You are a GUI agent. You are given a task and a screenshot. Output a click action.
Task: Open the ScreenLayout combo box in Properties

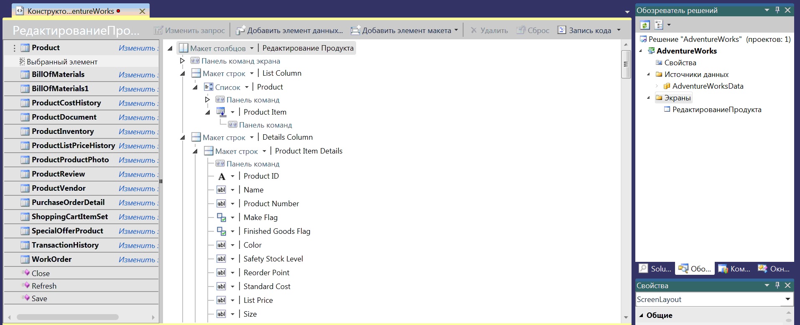tap(787, 299)
